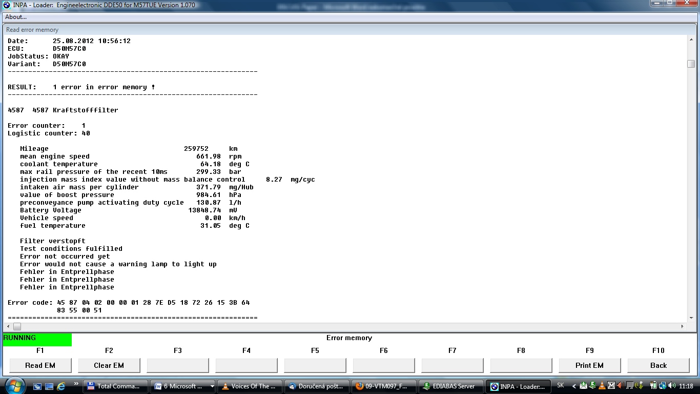
Task: Switch to Total Commander taskbar item
Action: tap(115, 386)
